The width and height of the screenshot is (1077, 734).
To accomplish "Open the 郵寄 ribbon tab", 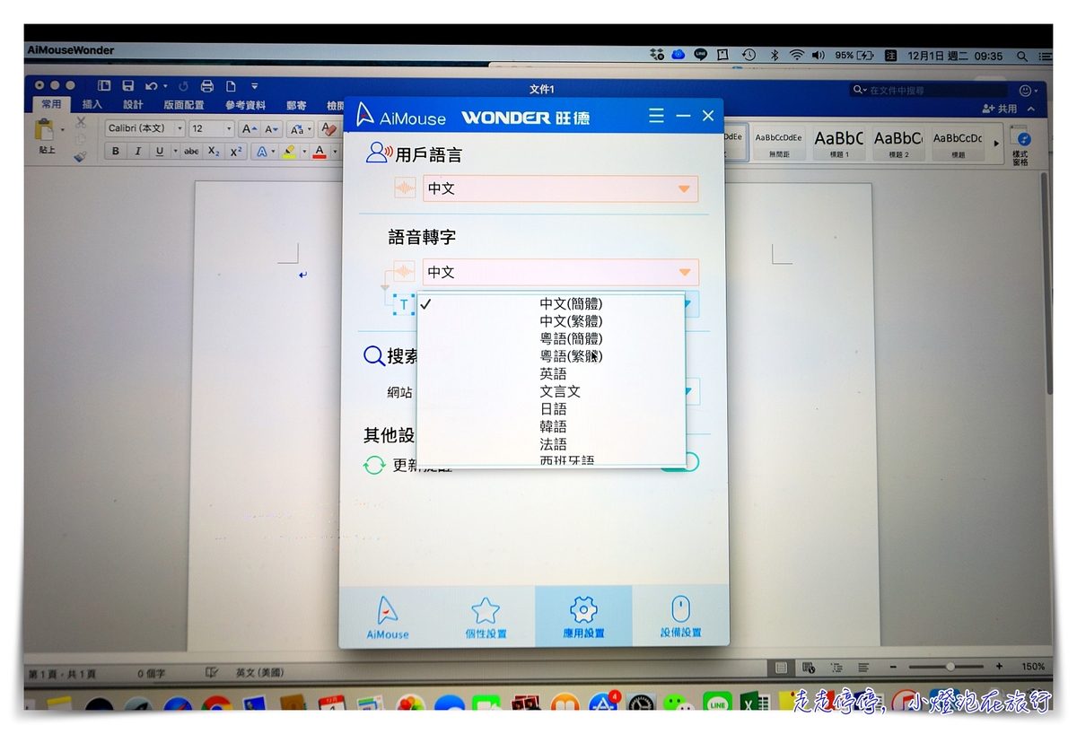I will [296, 105].
